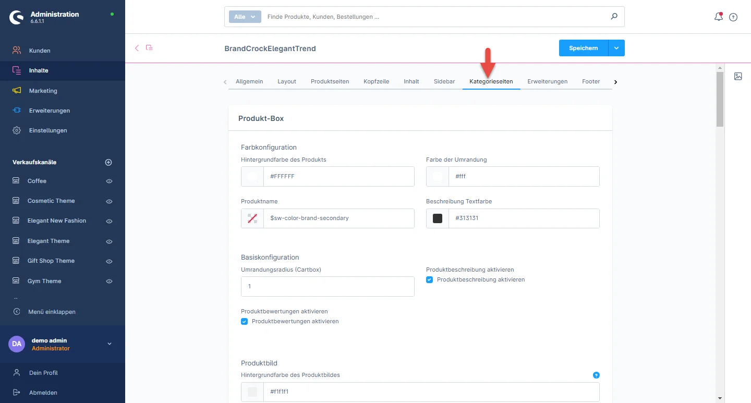Open the Footer tab
751x403 pixels.
tap(591, 81)
